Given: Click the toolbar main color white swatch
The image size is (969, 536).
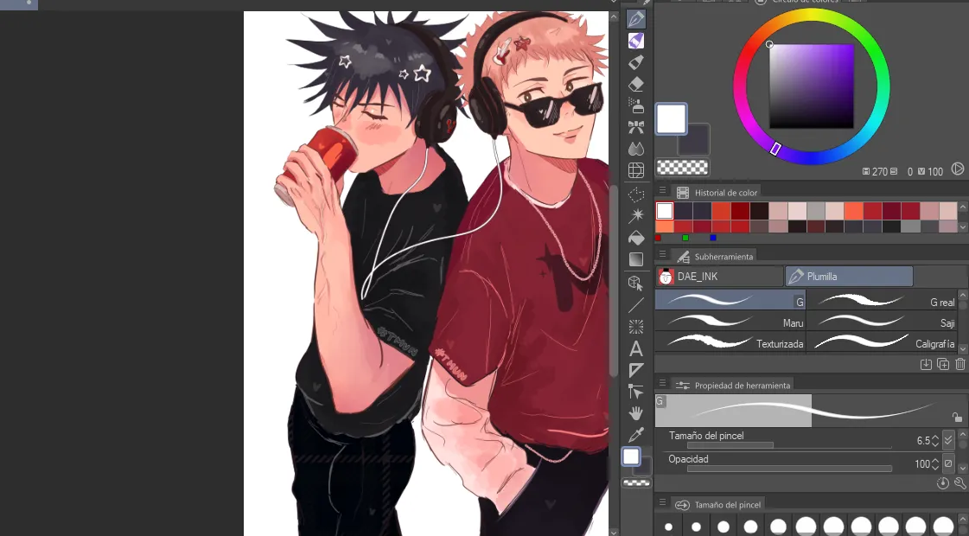Looking at the screenshot, I should [631, 456].
